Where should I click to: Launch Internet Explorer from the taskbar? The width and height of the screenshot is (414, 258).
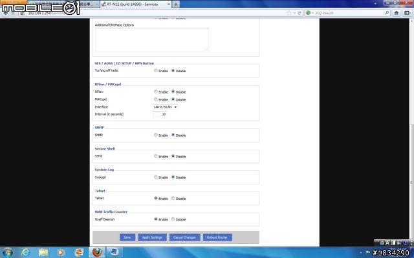pyautogui.click(x=25, y=252)
